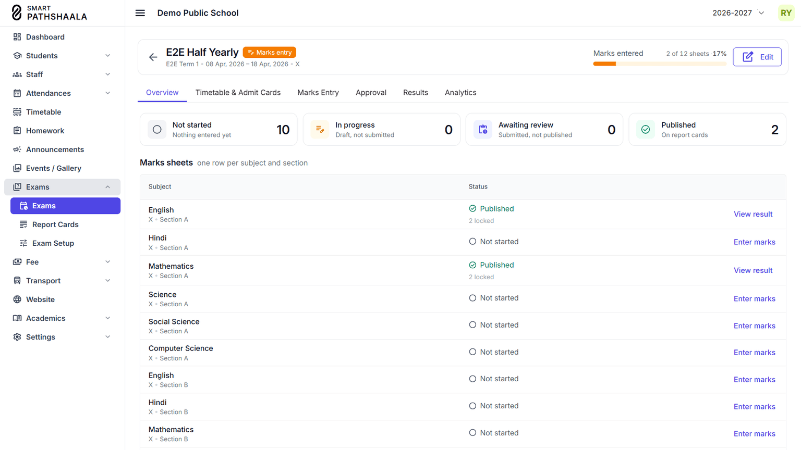Select the Analytics tab
This screenshot has width=801, height=450.
(460, 93)
